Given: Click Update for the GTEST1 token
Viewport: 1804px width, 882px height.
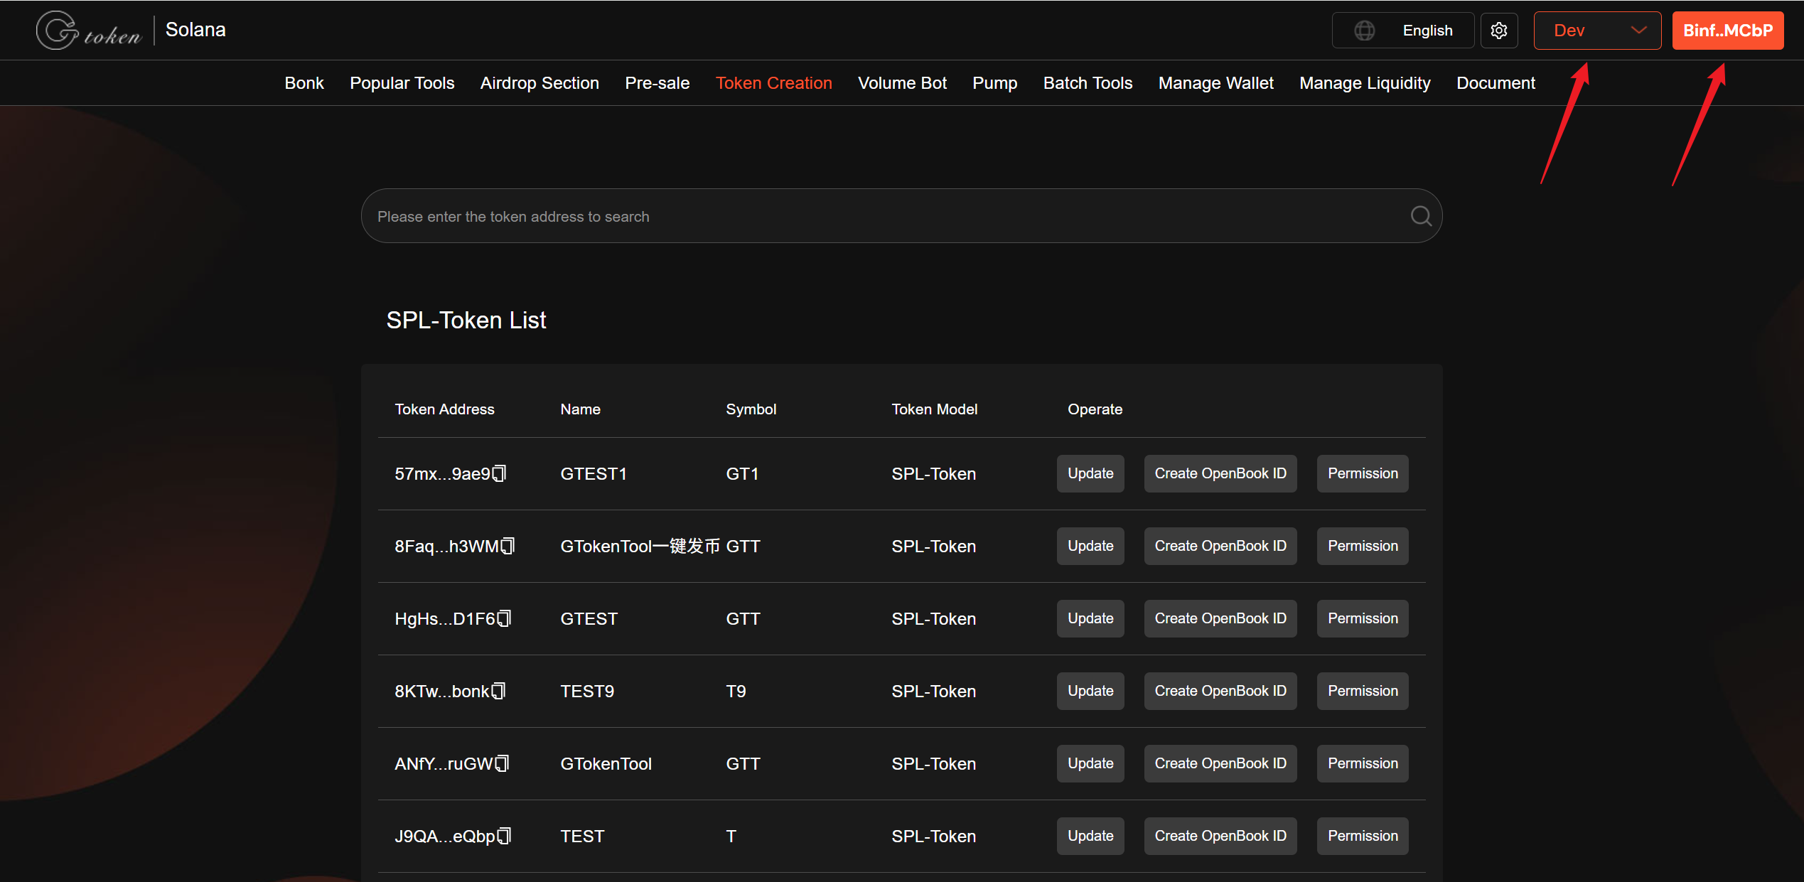Looking at the screenshot, I should [x=1090, y=473].
